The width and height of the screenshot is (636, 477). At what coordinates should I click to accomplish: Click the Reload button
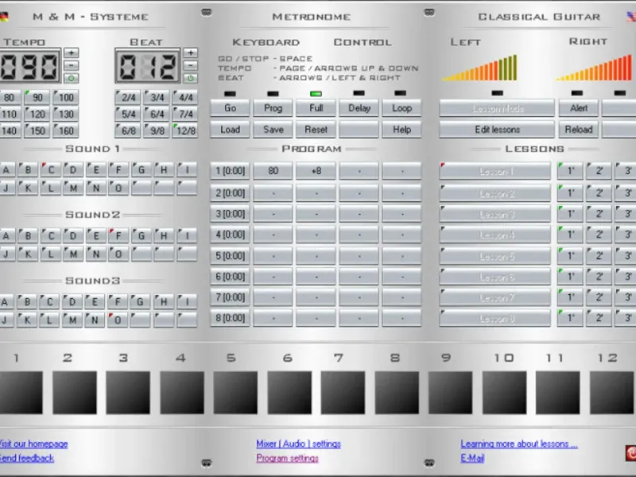pos(579,130)
